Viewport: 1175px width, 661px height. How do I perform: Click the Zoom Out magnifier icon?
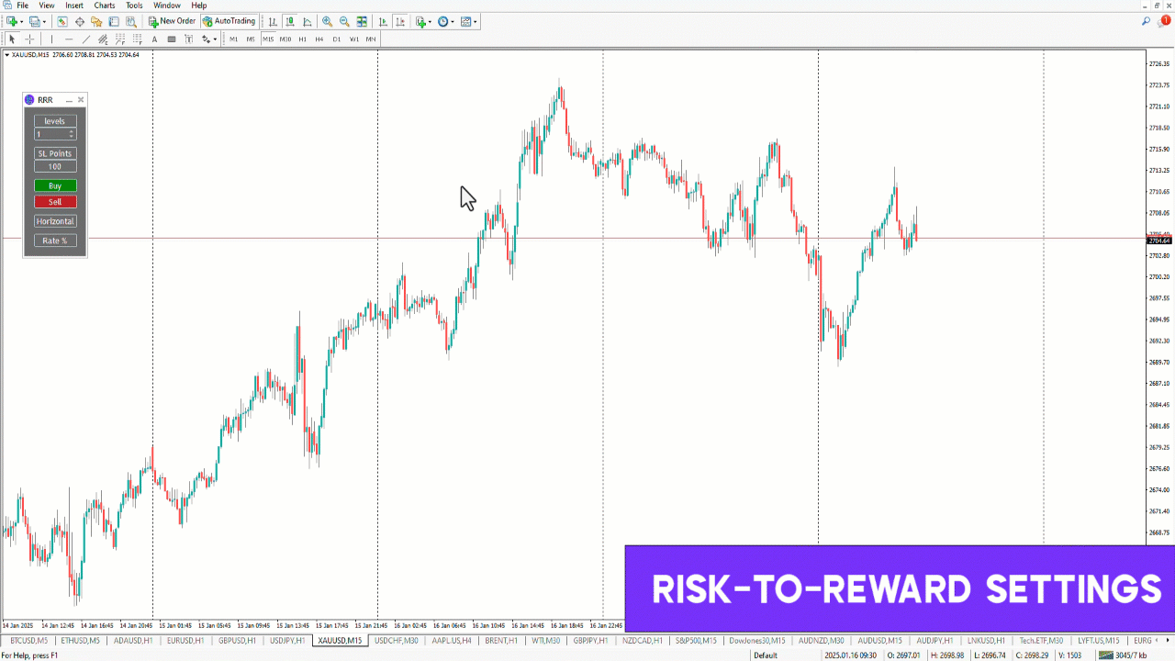coord(344,21)
